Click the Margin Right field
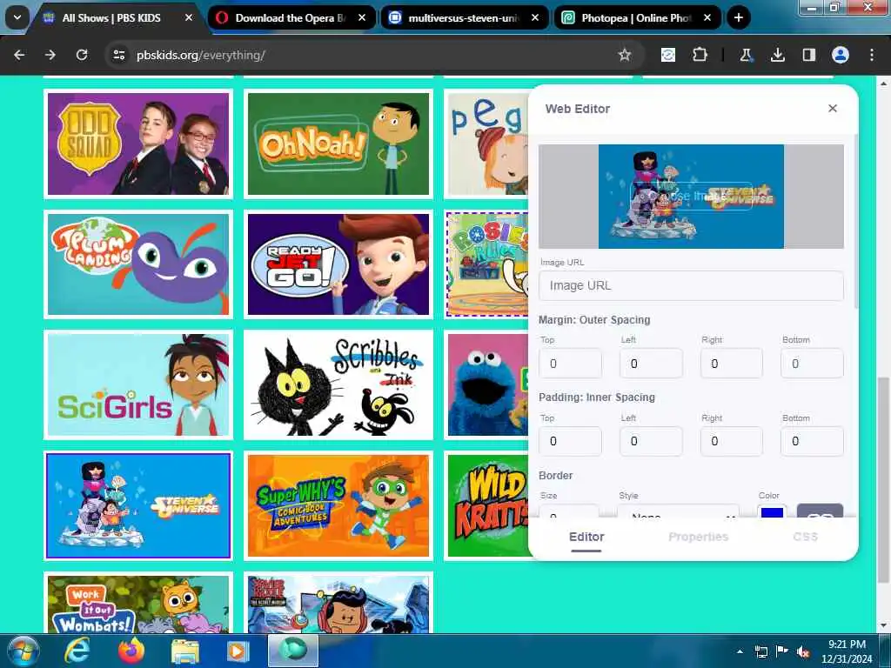The image size is (891, 668). [x=731, y=364]
